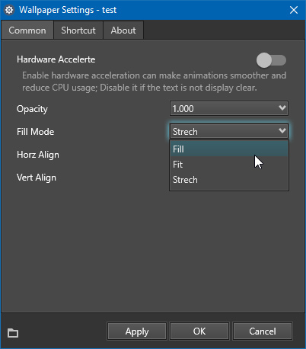Click the hardware acceleration description text
Screen dimensions: 306x349
coord(154,82)
